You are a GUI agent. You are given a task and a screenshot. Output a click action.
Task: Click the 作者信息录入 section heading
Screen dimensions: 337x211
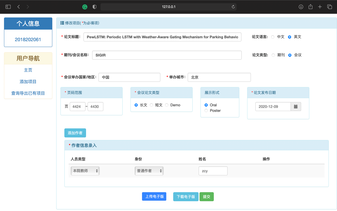pyautogui.click(x=84, y=146)
